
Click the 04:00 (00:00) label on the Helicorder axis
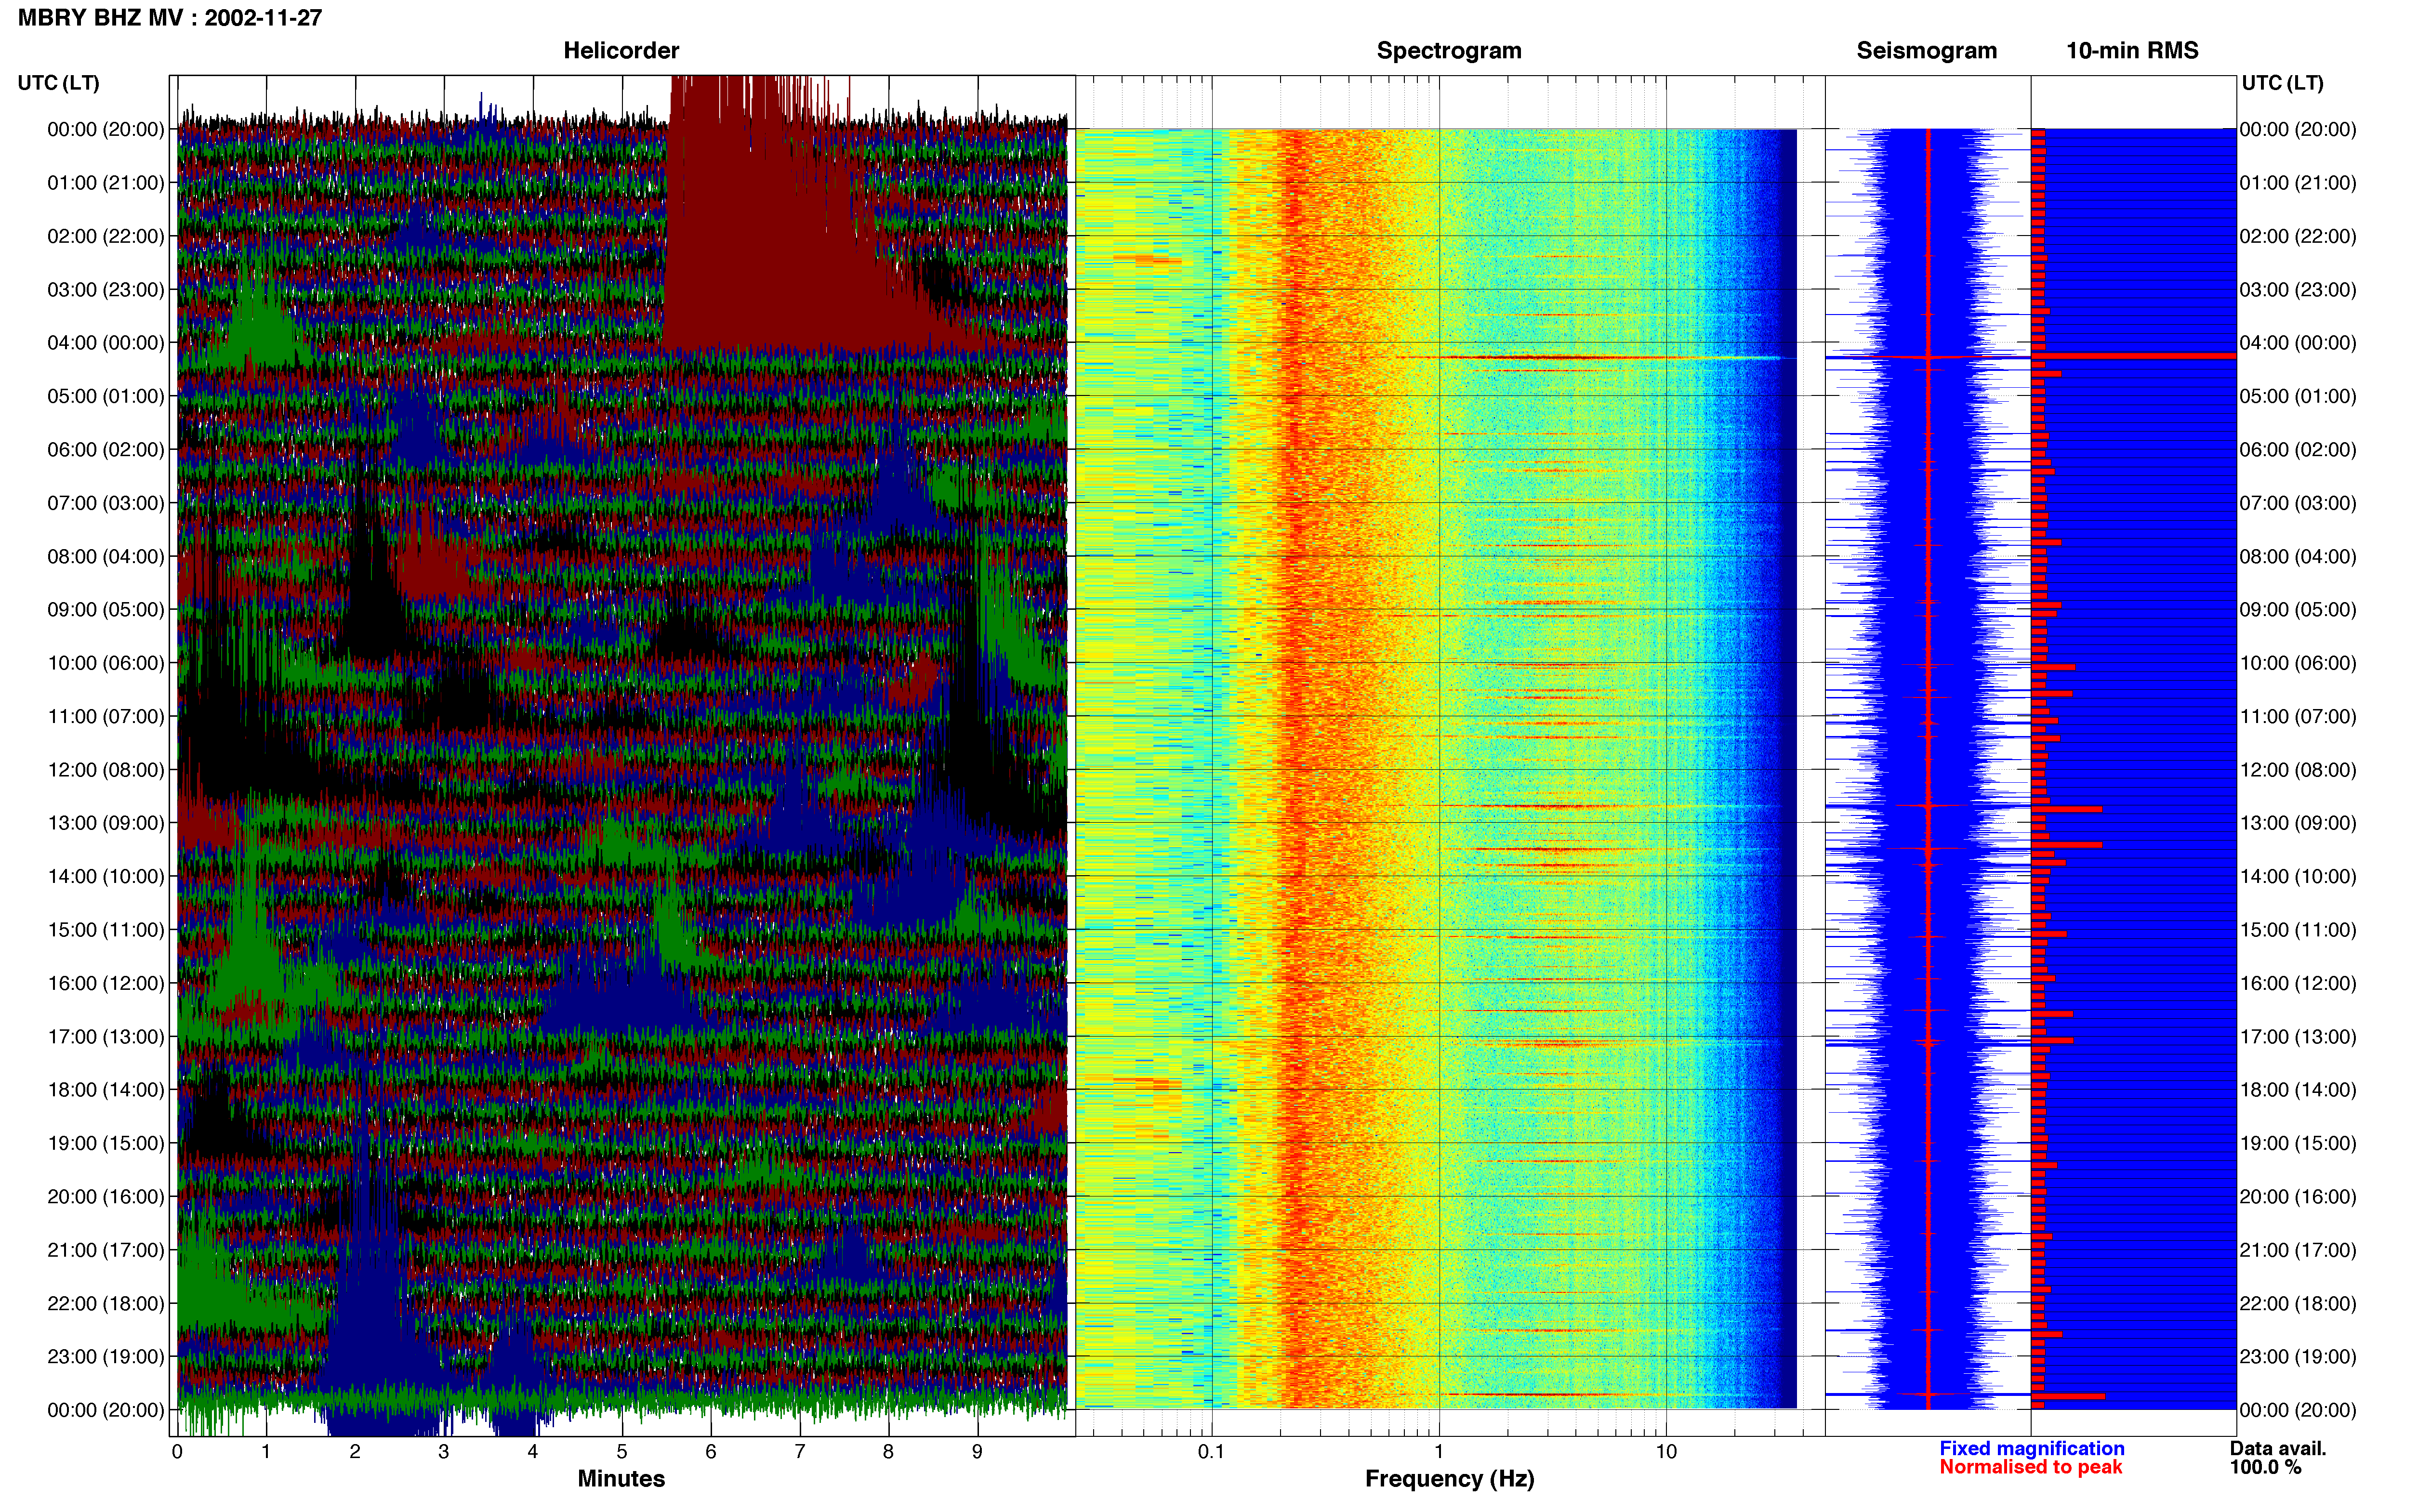[106, 343]
